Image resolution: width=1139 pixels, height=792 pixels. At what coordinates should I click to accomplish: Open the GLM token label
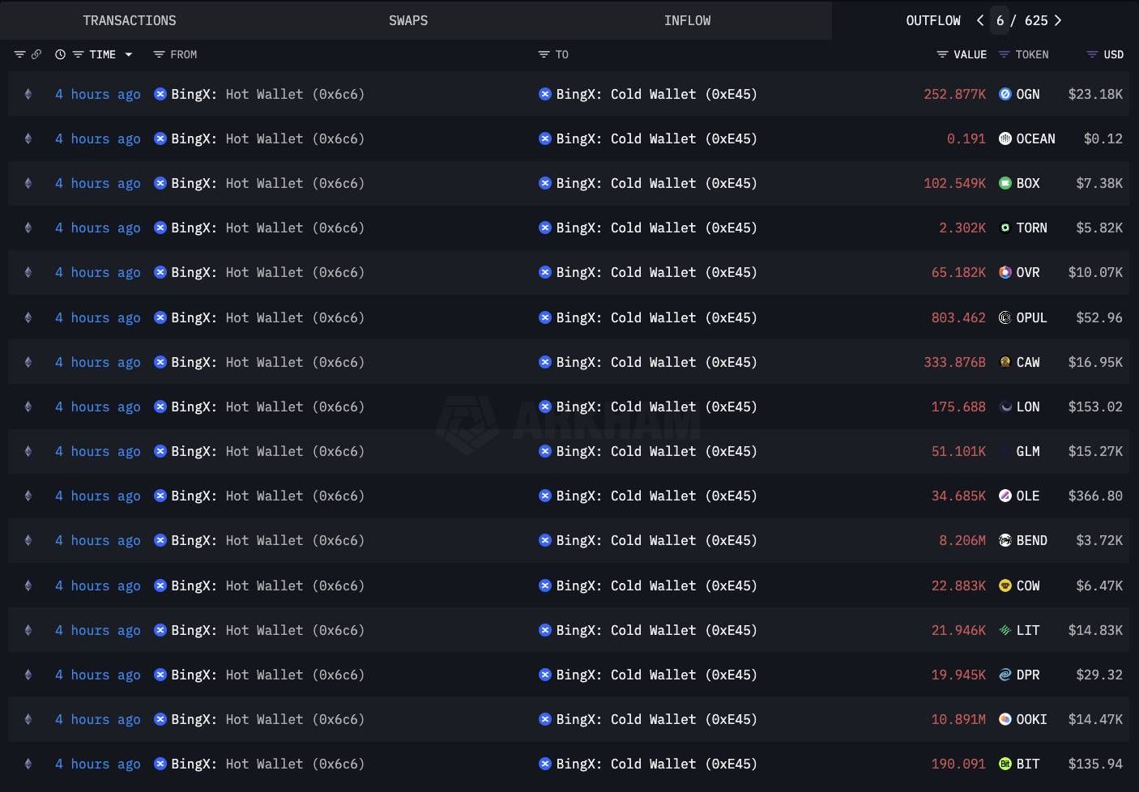coord(1028,451)
